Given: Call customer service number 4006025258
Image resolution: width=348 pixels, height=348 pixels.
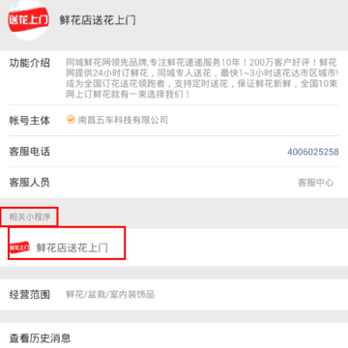Looking at the screenshot, I should click(313, 152).
